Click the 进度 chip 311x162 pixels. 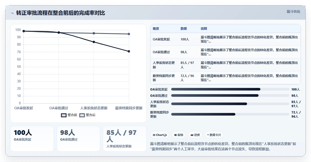[x=195, y=135]
